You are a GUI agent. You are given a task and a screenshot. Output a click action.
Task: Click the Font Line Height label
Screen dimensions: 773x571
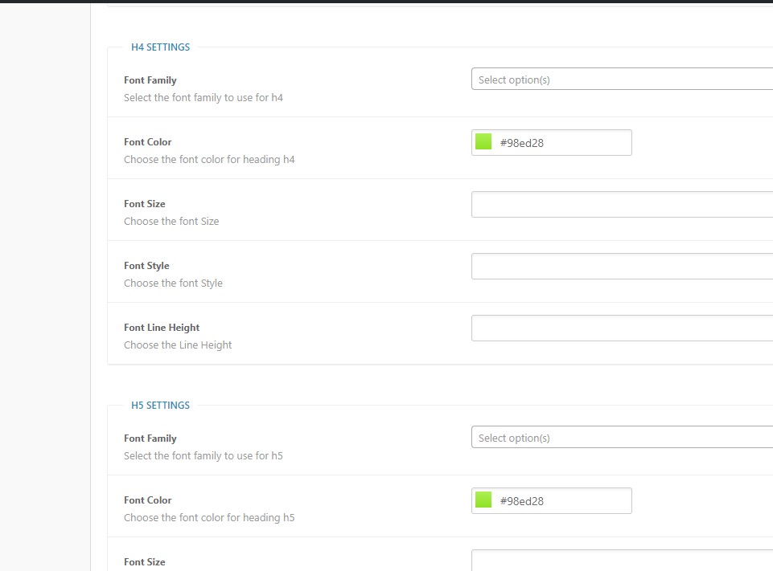click(162, 328)
